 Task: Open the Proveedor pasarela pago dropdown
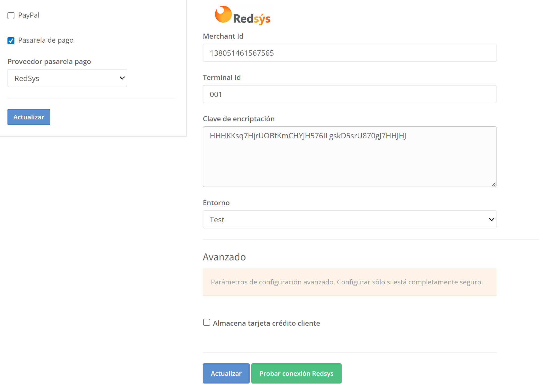click(x=67, y=78)
